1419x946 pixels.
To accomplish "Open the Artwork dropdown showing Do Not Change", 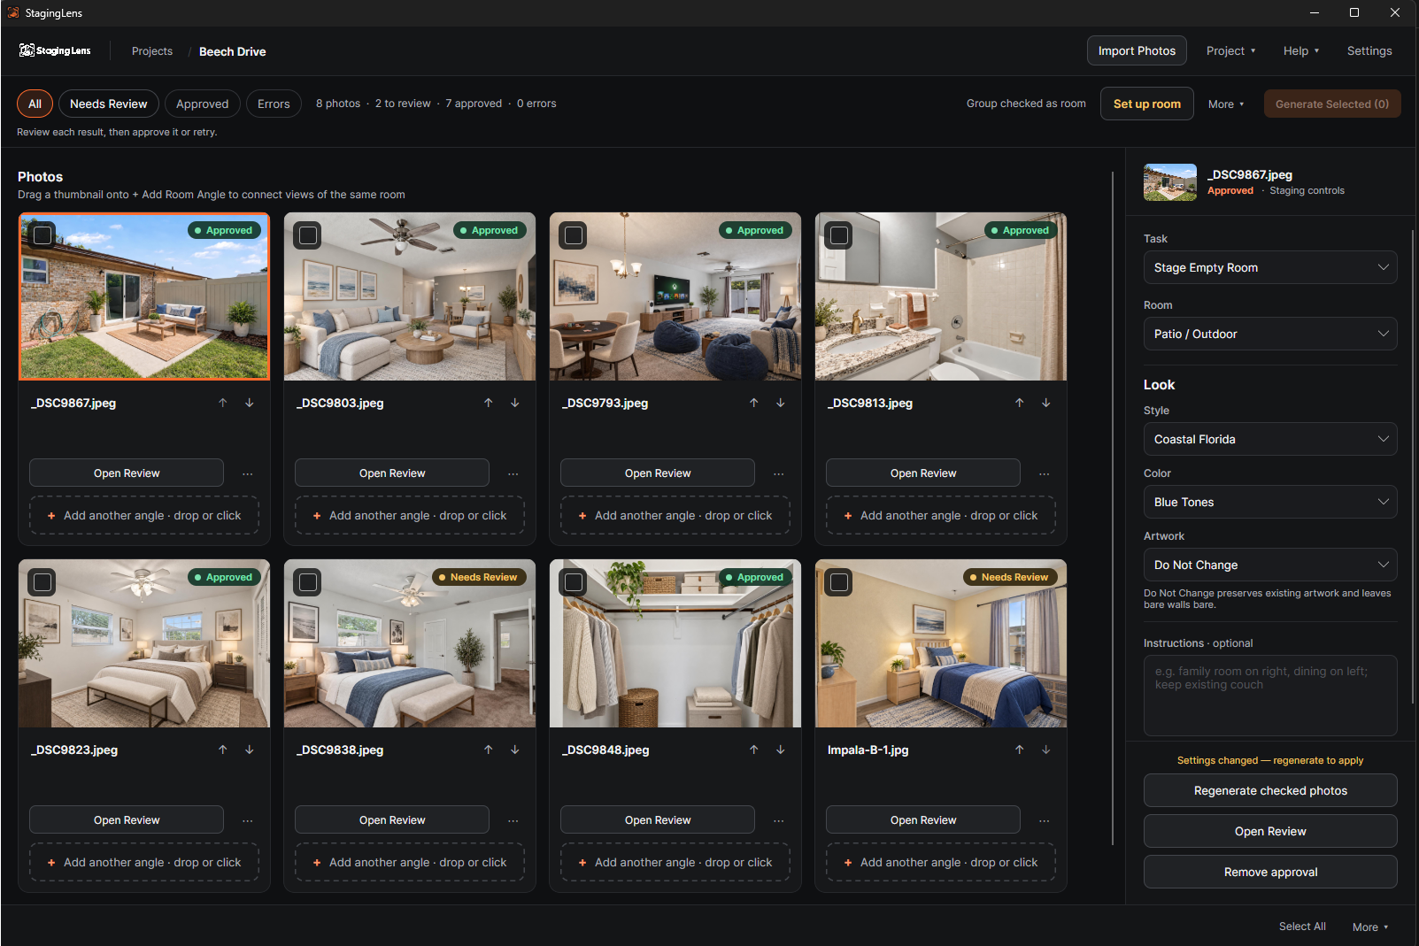I will 1270,565.
